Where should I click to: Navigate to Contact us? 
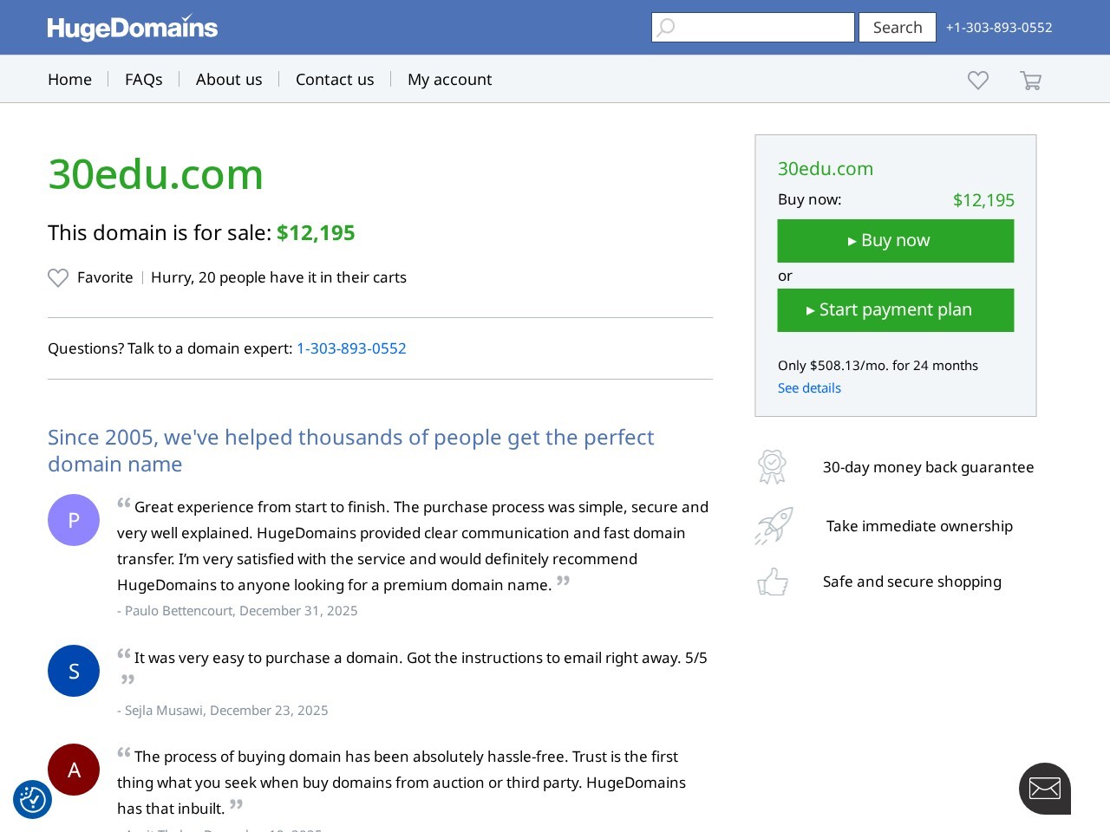tap(335, 80)
